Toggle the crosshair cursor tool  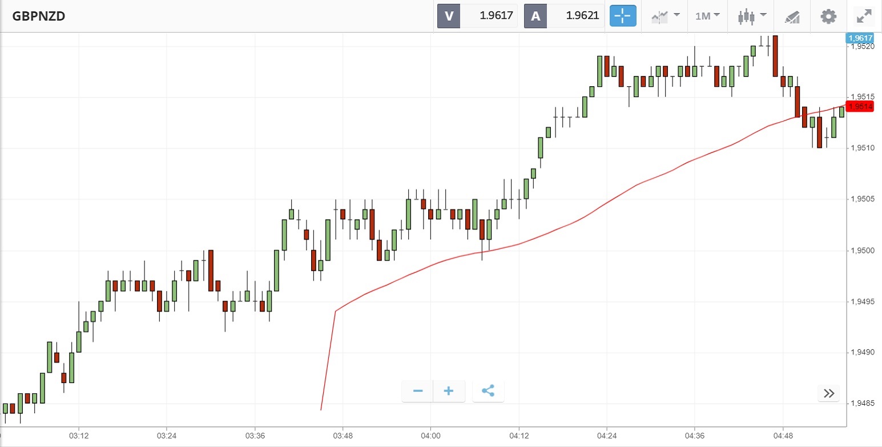(x=622, y=16)
